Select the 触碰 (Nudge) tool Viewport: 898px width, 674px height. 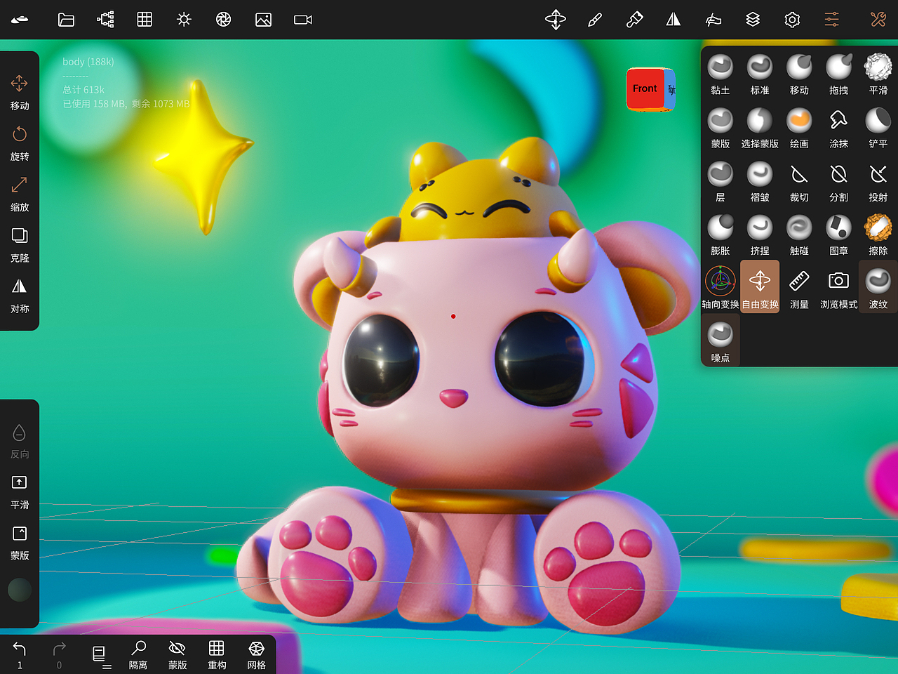click(799, 234)
